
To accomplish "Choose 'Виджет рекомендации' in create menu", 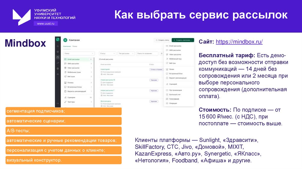I will pyautogui.click(x=179, y=78).
